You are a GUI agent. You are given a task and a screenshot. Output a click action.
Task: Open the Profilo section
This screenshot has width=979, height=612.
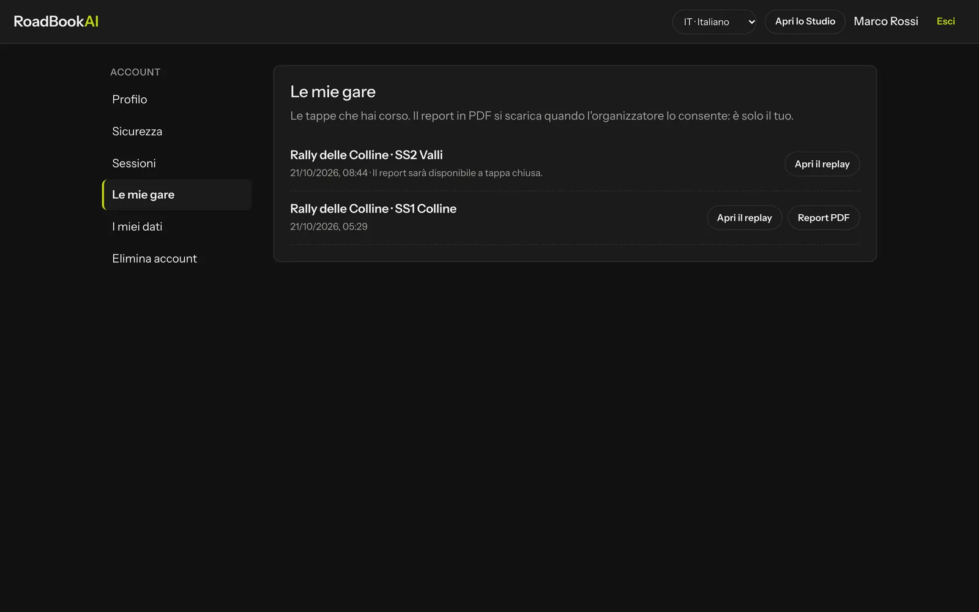tap(177, 99)
